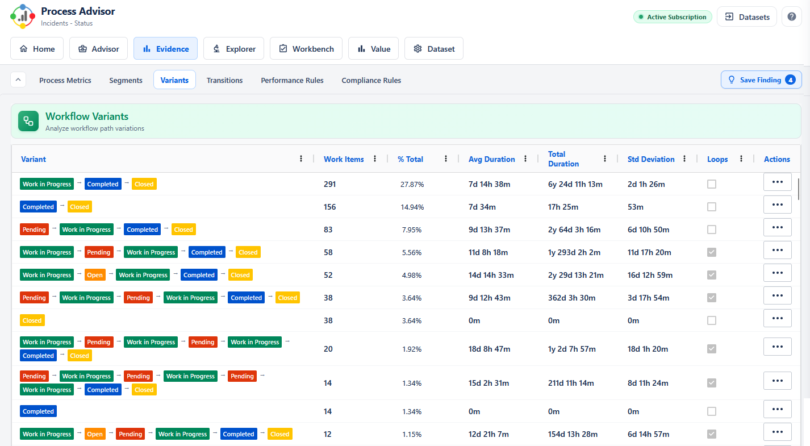Click the Workflow Variants green header icon
The width and height of the screenshot is (810, 446).
[28, 121]
